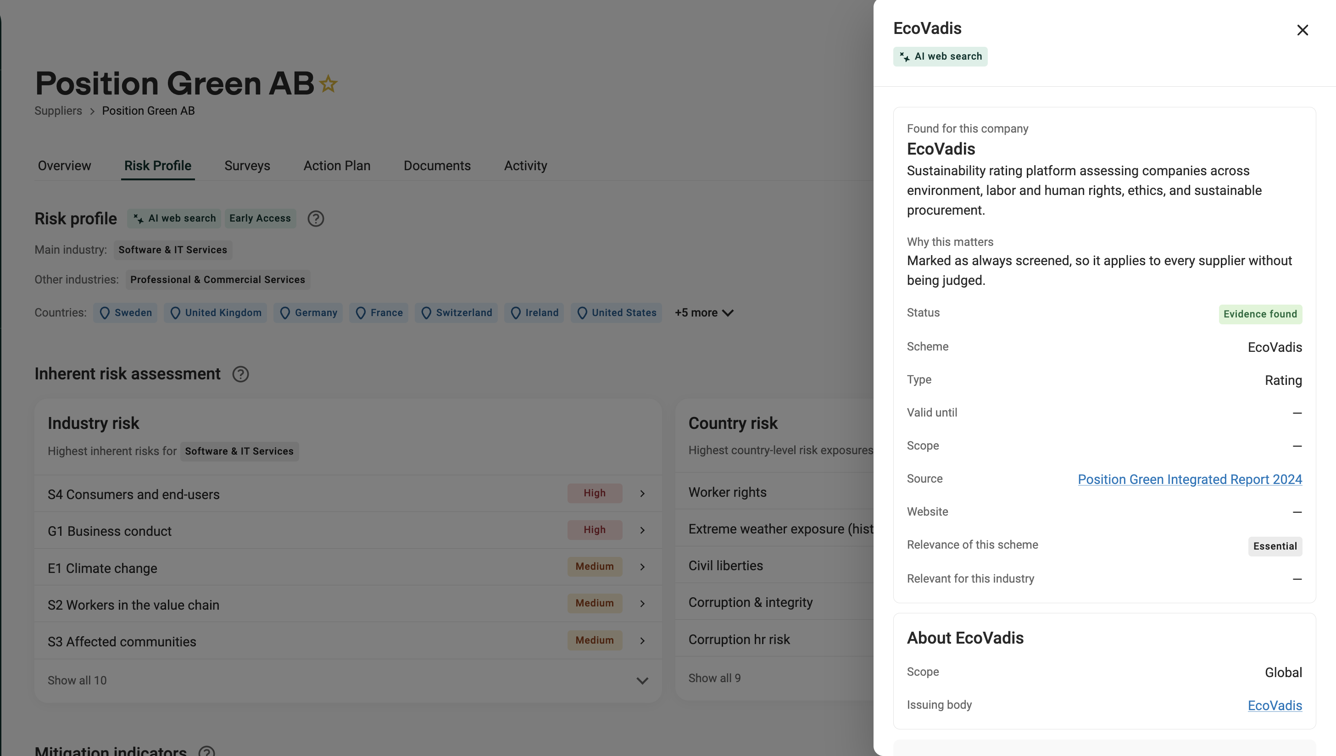Expand the +5 more countries list
This screenshot has width=1336, height=756.
tap(704, 313)
